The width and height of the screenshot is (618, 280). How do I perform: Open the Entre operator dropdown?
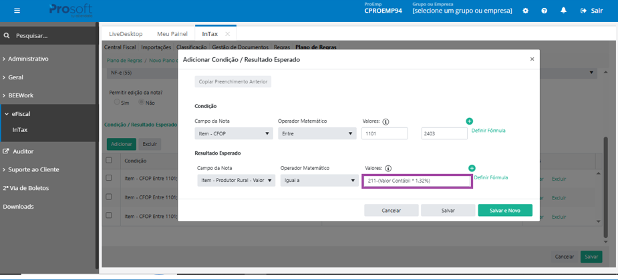point(317,134)
